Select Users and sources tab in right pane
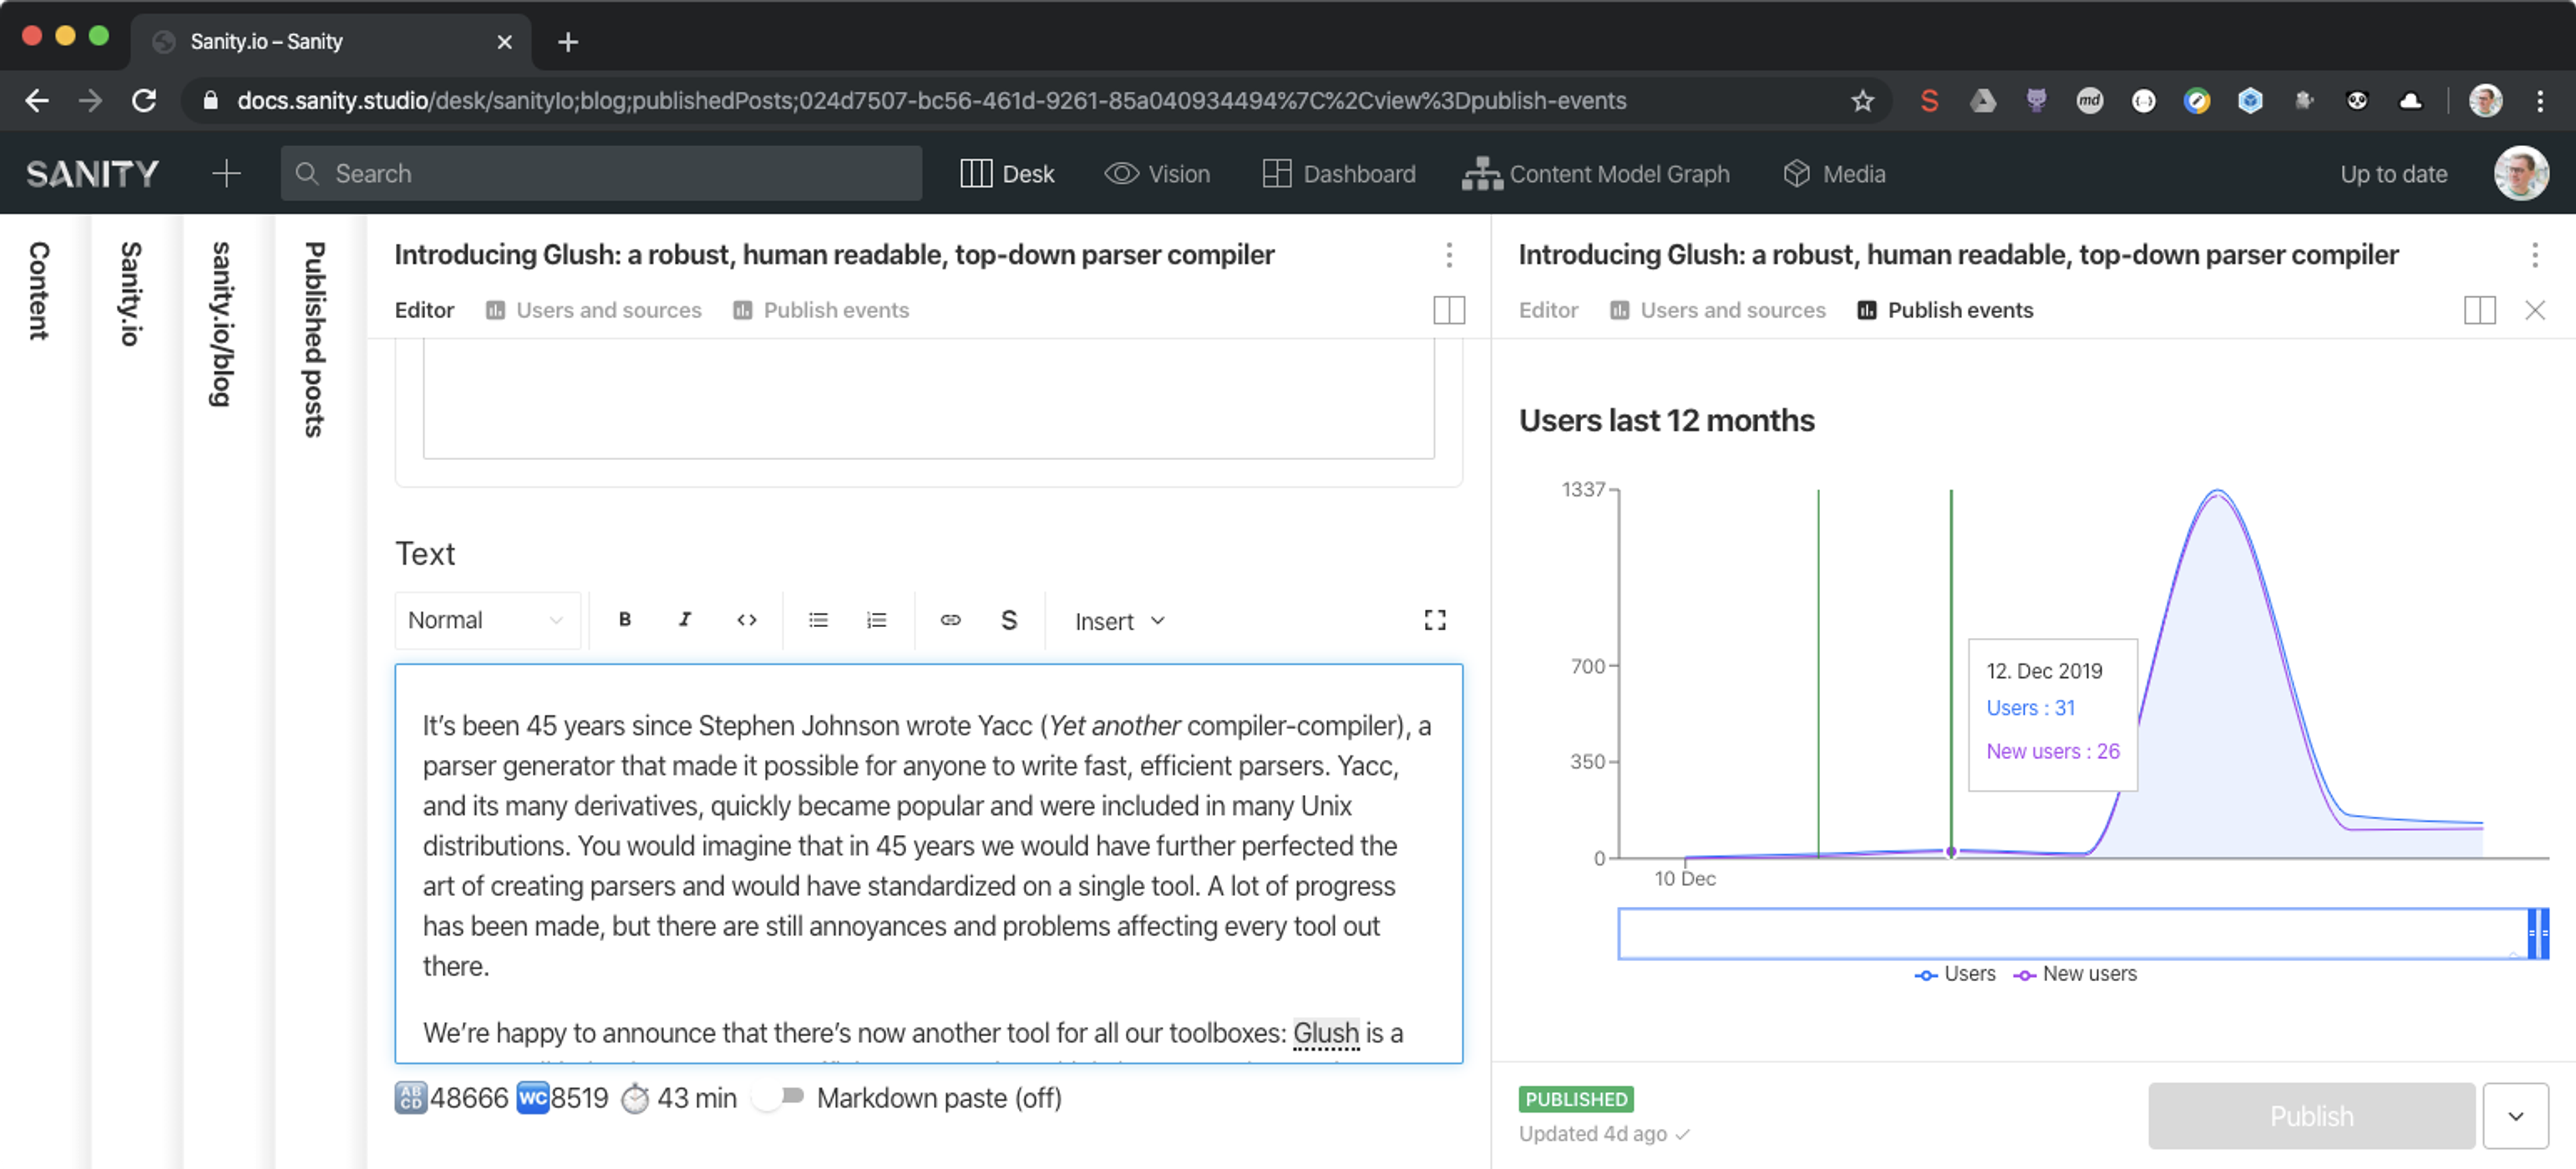Screen dimensions: 2576x1169 click(x=1717, y=310)
